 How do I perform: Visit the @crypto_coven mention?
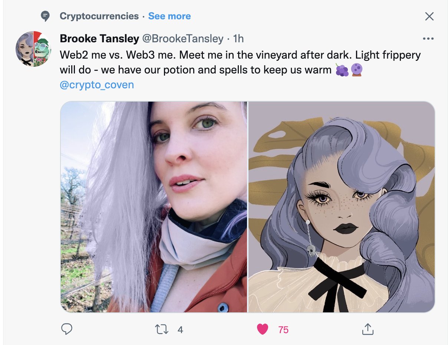point(97,85)
